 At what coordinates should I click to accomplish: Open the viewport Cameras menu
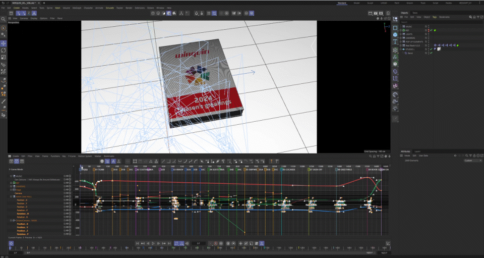24,18
